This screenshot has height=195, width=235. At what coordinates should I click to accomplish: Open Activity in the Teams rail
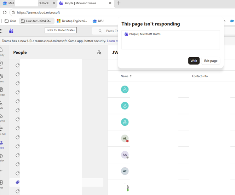(x=2, y=52)
